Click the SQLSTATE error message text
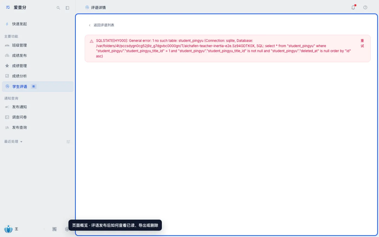The width and height of the screenshot is (379, 237). pyautogui.click(x=224, y=48)
